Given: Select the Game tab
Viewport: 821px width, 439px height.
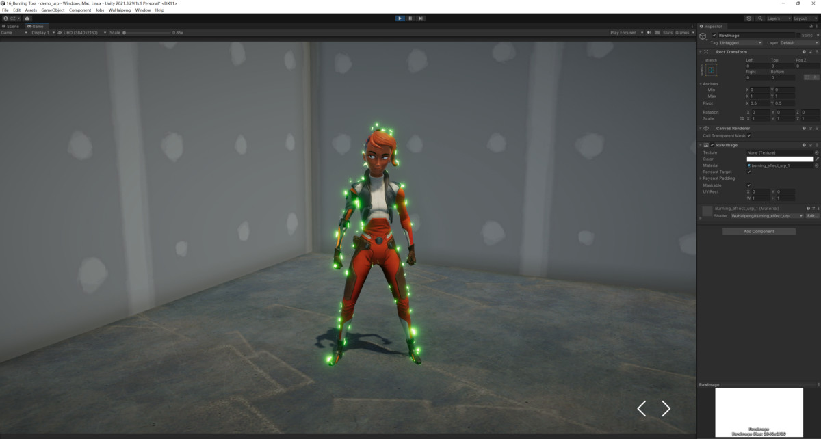Looking at the screenshot, I should [x=36, y=26].
